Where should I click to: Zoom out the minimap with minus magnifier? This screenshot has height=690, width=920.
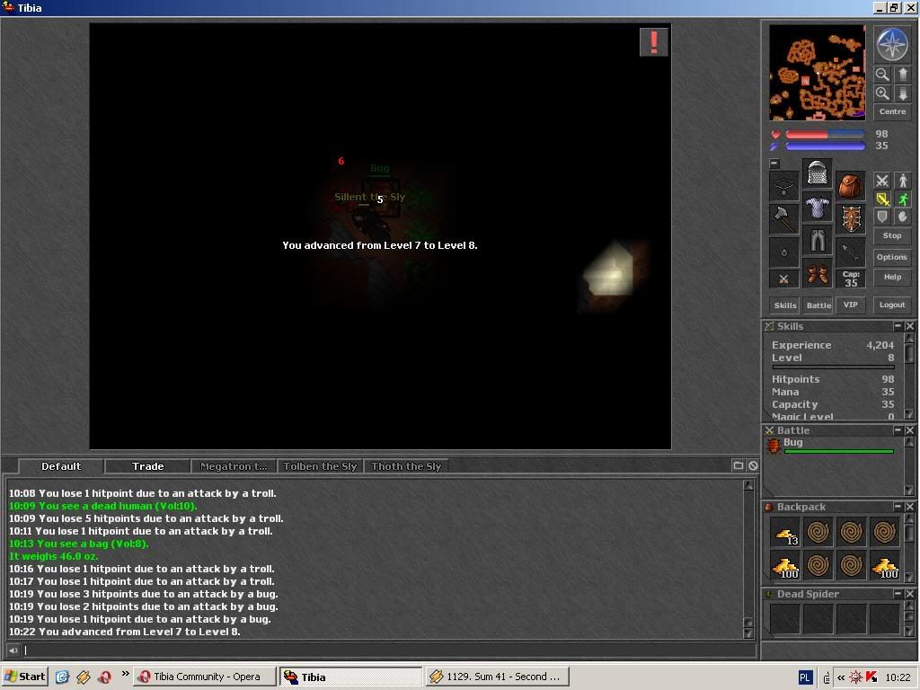pyautogui.click(x=882, y=74)
